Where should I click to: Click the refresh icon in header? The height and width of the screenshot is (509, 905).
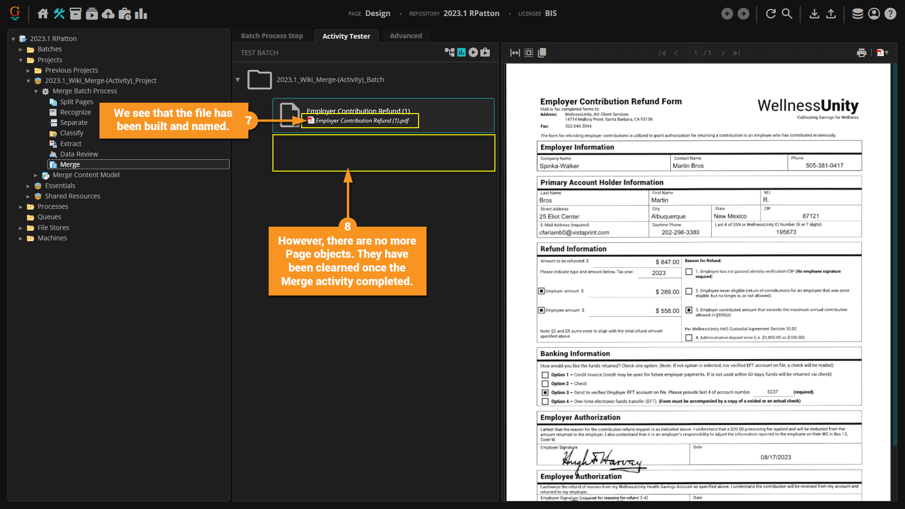771,14
